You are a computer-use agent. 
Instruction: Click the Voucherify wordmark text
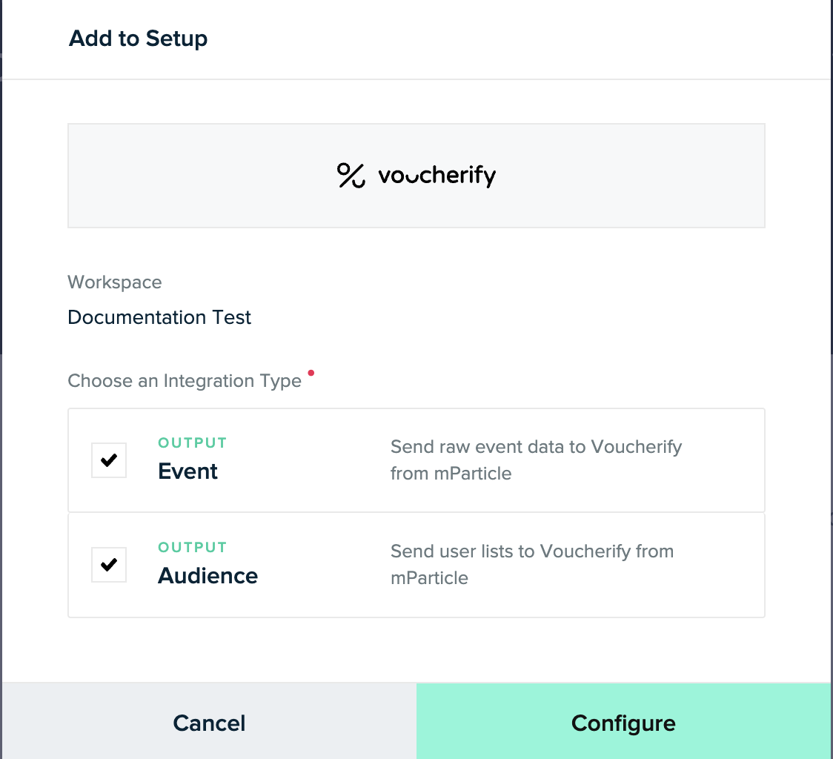pyautogui.click(x=437, y=176)
